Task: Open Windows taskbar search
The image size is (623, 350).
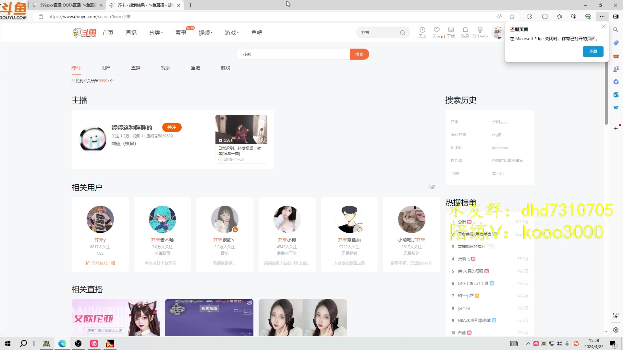Action: tap(23, 344)
